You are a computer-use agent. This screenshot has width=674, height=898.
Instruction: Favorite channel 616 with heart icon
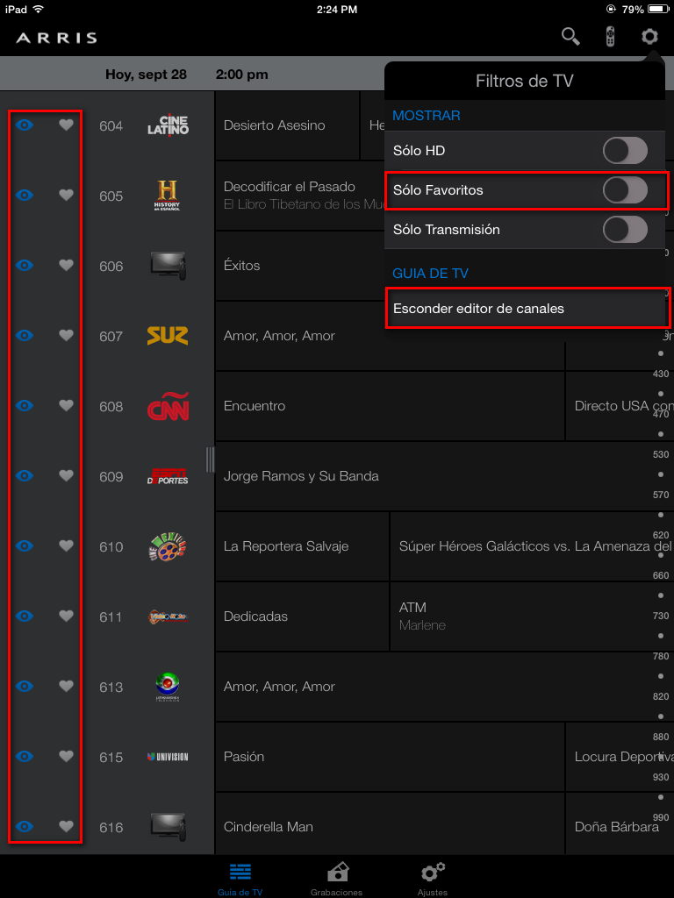(x=67, y=826)
